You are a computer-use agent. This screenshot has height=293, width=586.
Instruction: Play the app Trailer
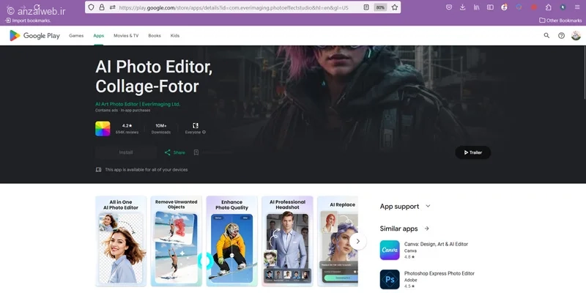(472, 152)
